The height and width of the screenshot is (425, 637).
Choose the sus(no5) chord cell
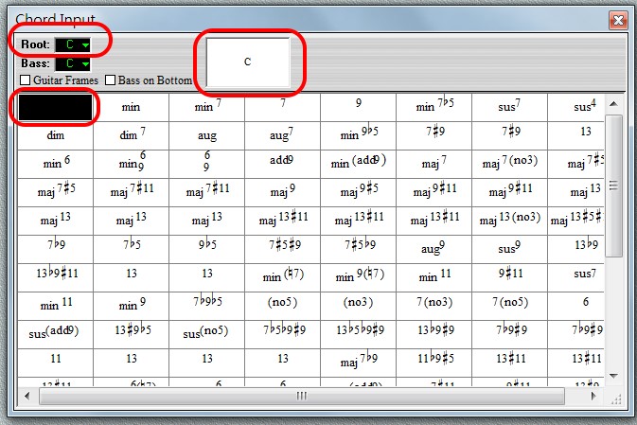pos(206,335)
